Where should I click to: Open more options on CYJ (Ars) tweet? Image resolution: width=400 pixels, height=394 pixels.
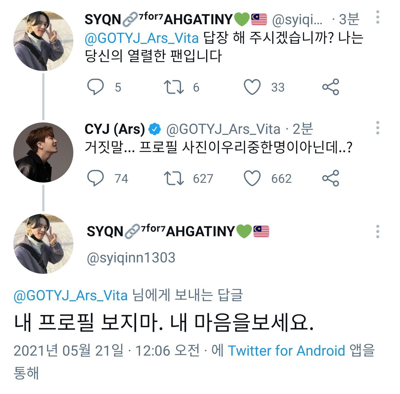coord(377,128)
